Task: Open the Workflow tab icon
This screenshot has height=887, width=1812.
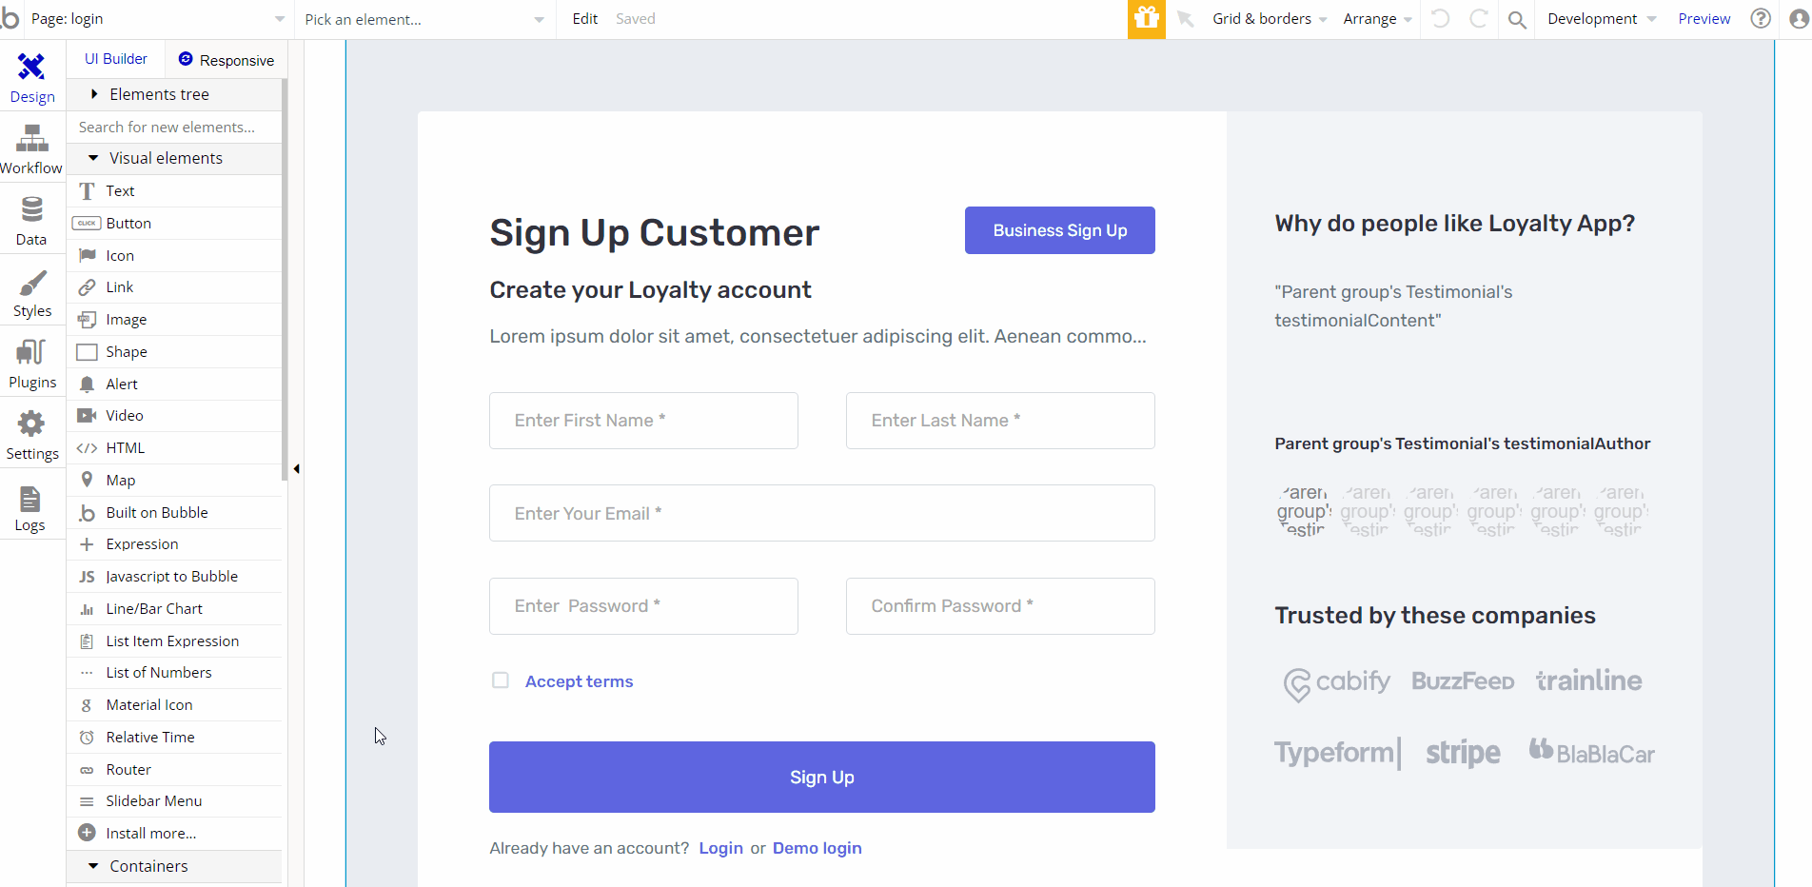Action: 31,139
